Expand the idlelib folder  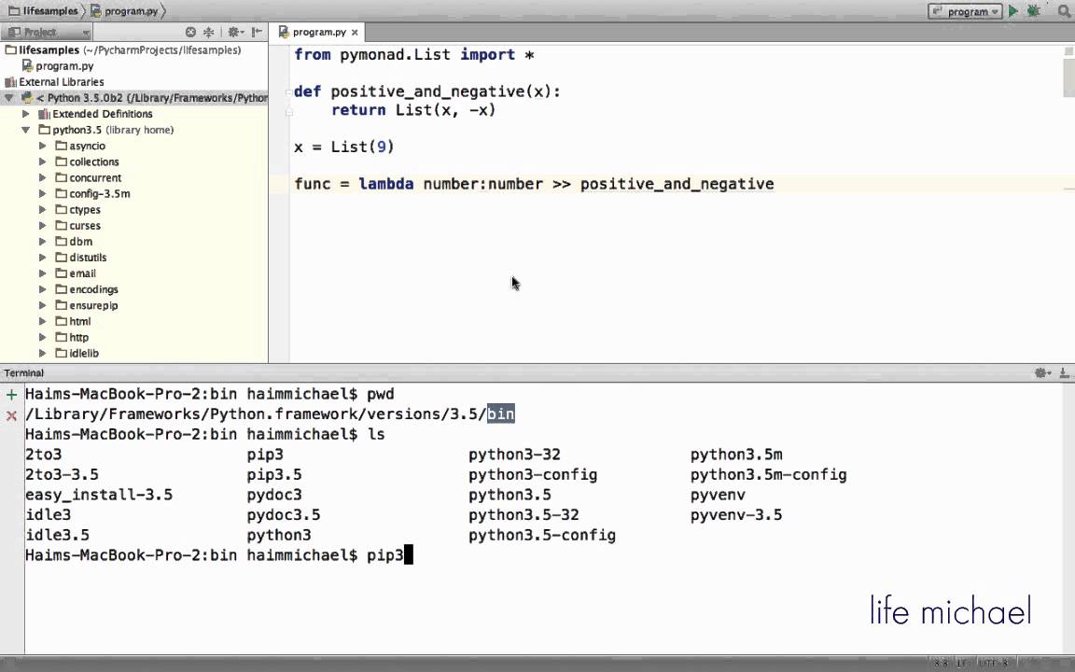43,353
